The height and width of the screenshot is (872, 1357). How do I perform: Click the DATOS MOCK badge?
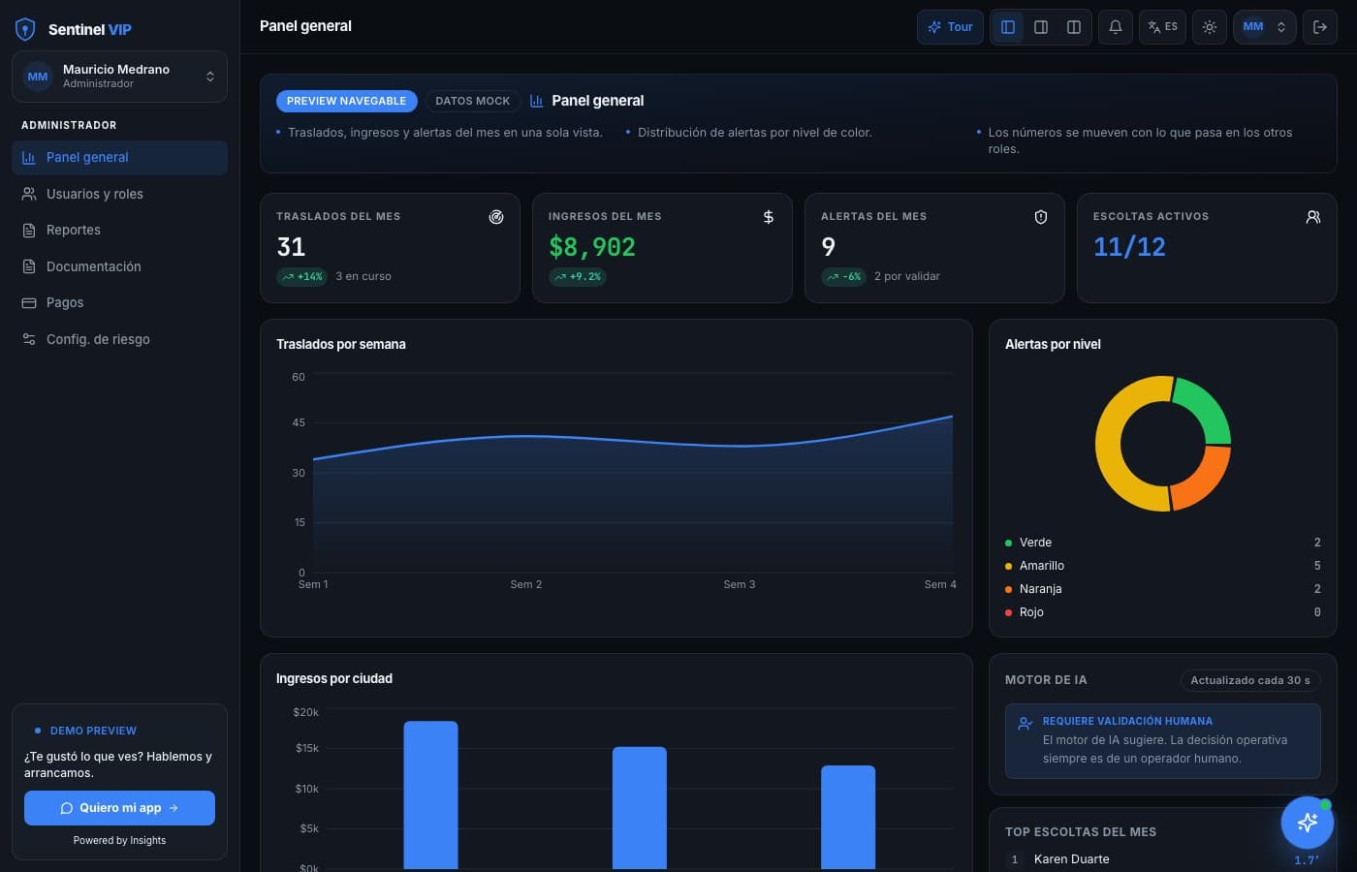(x=472, y=101)
